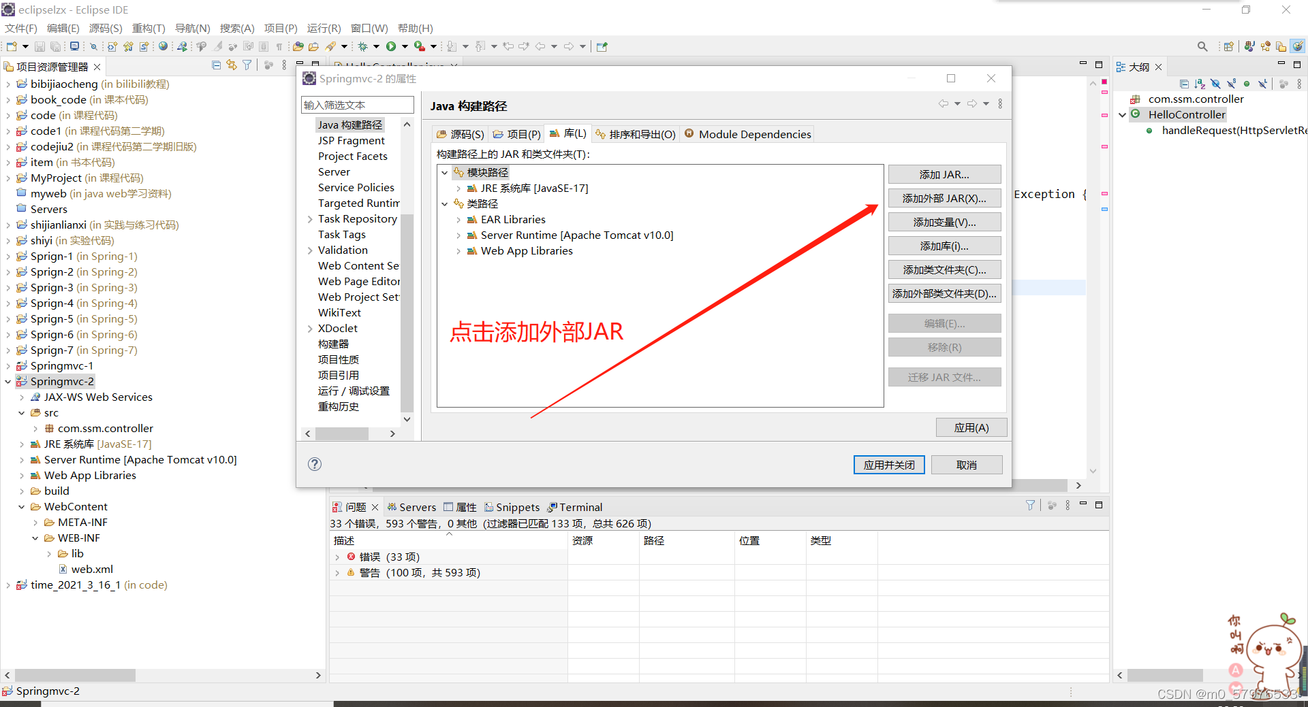
Task: Click the 添加库(i)... button
Action: pyautogui.click(x=944, y=246)
